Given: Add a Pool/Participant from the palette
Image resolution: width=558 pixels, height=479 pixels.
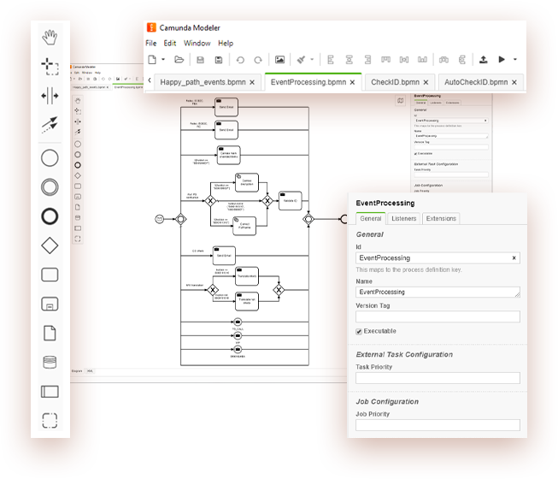Looking at the screenshot, I should point(50,391).
